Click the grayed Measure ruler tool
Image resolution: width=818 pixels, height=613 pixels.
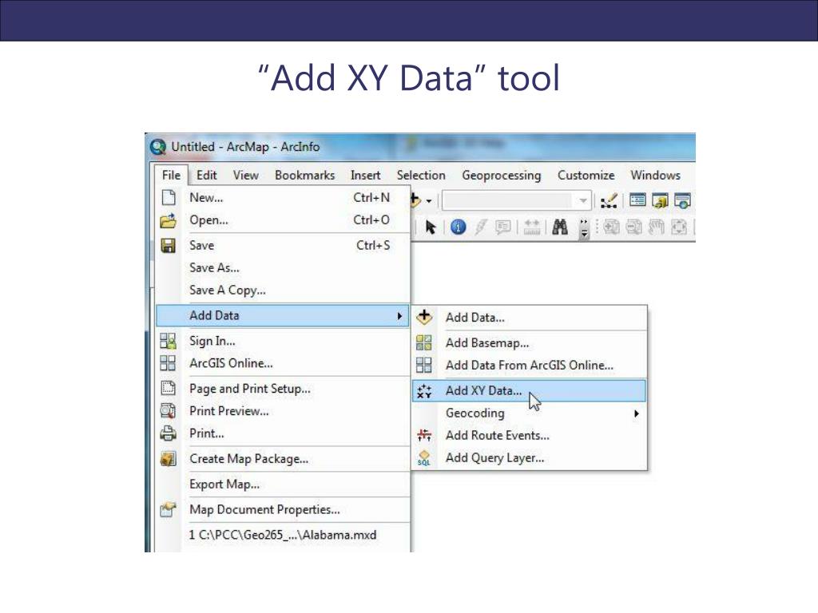point(531,227)
